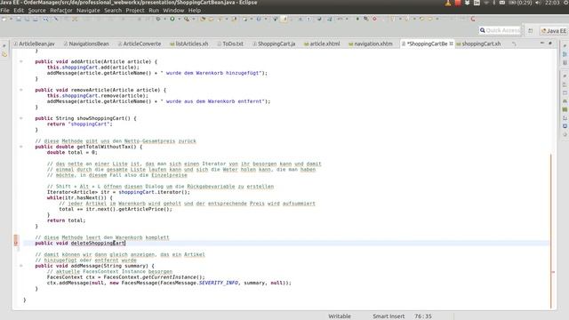Screen dimensions: 569x320
Task: Click the 76 : 35 cursor position
Action: 423,316
